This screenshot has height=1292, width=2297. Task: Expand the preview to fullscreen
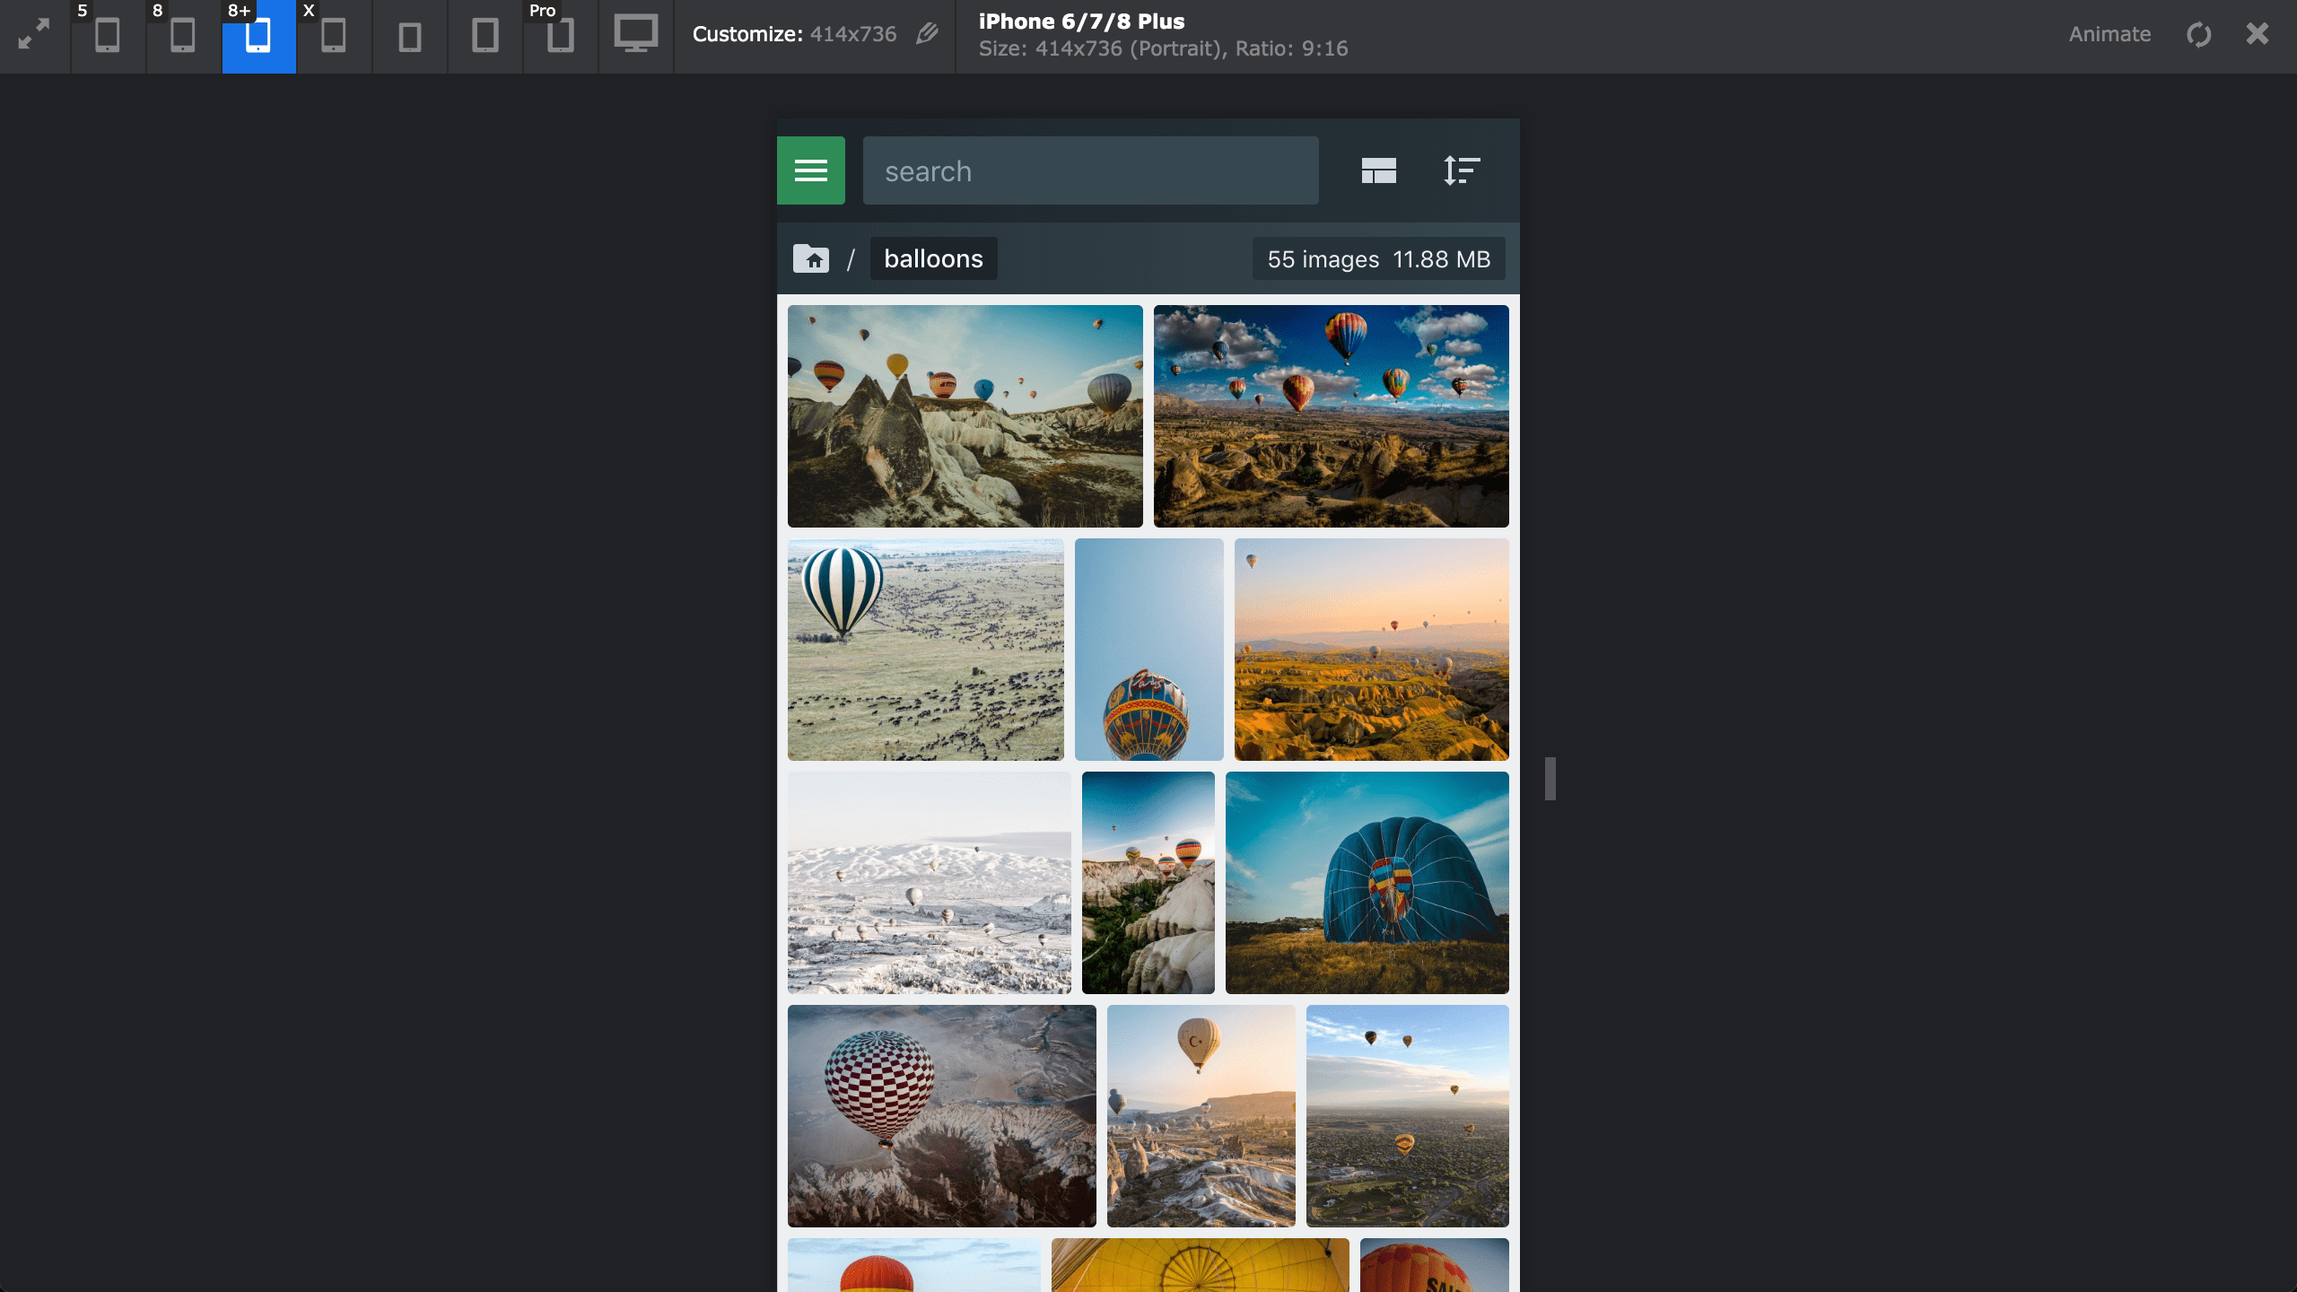tap(35, 36)
